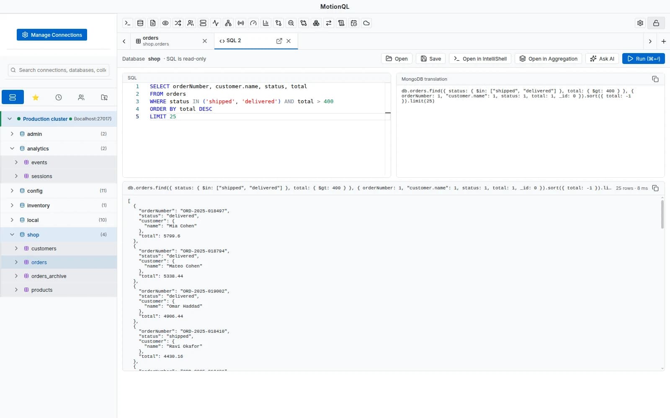The height and width of the screenshot is (418, 670).
Task: Close the orders tab
Action: coord(205,41)
